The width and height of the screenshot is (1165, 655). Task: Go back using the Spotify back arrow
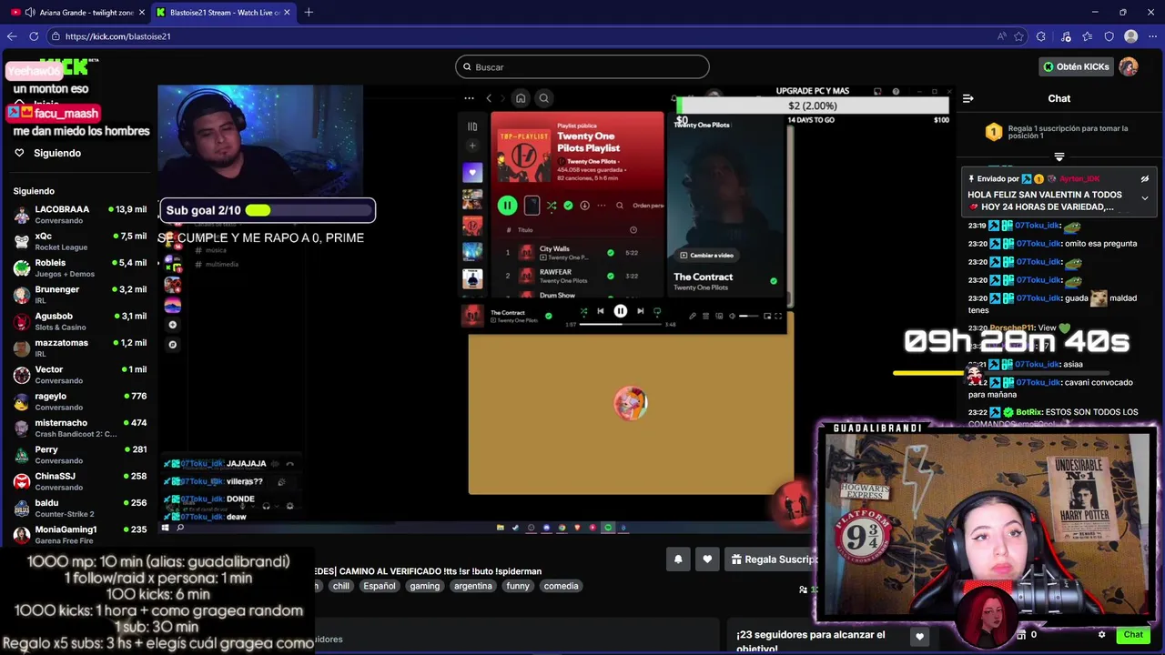489,98
